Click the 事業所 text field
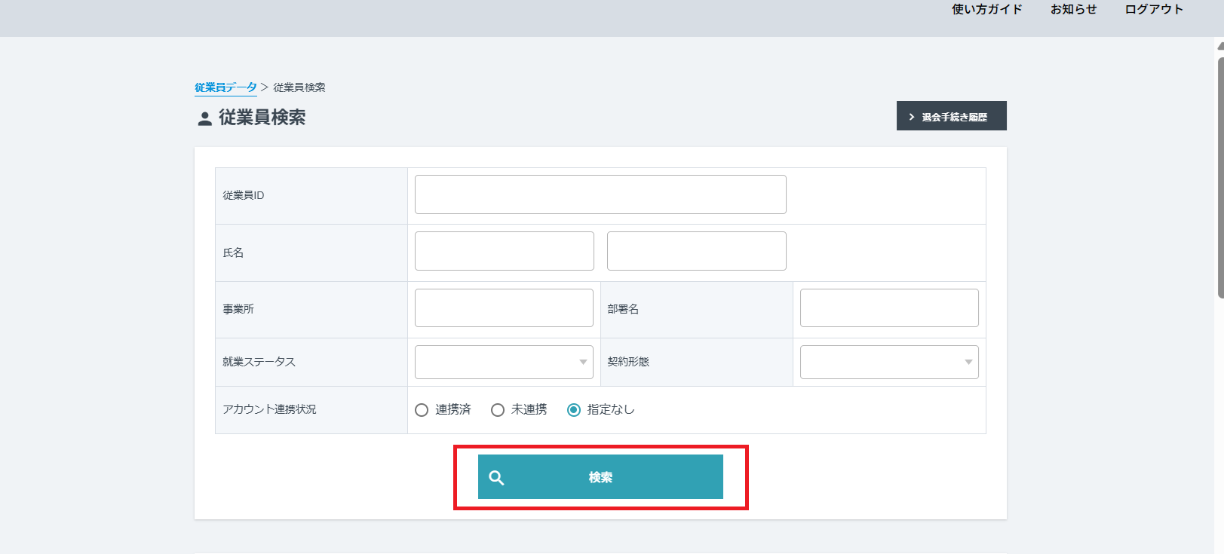 click(x=504, y=308)
